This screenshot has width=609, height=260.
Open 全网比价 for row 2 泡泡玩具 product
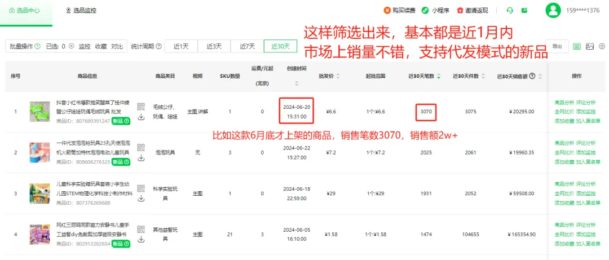click(x=564, y=153)
